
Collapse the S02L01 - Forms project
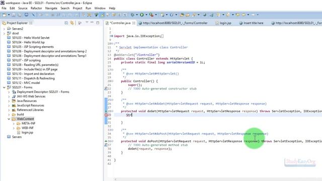coord(4,87)
